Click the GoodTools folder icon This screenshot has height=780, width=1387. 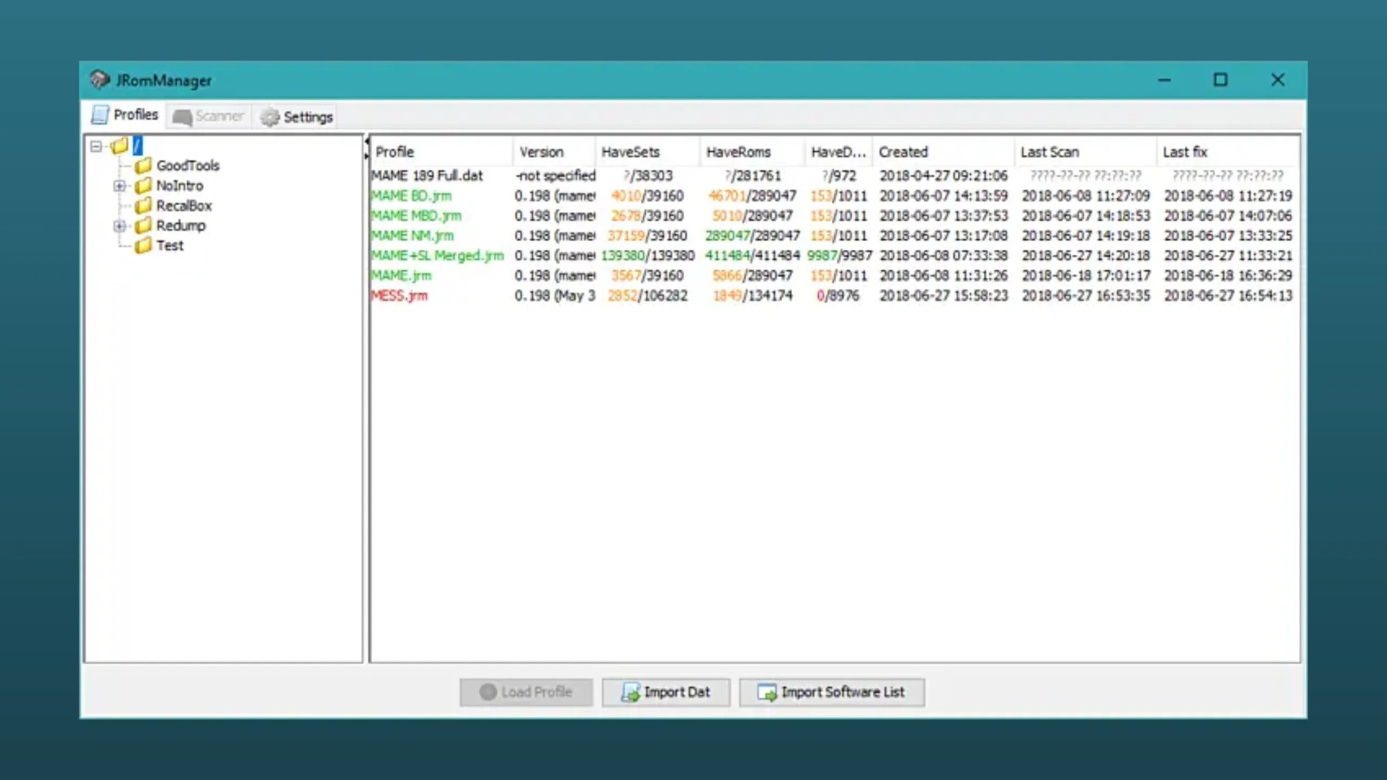143,165
